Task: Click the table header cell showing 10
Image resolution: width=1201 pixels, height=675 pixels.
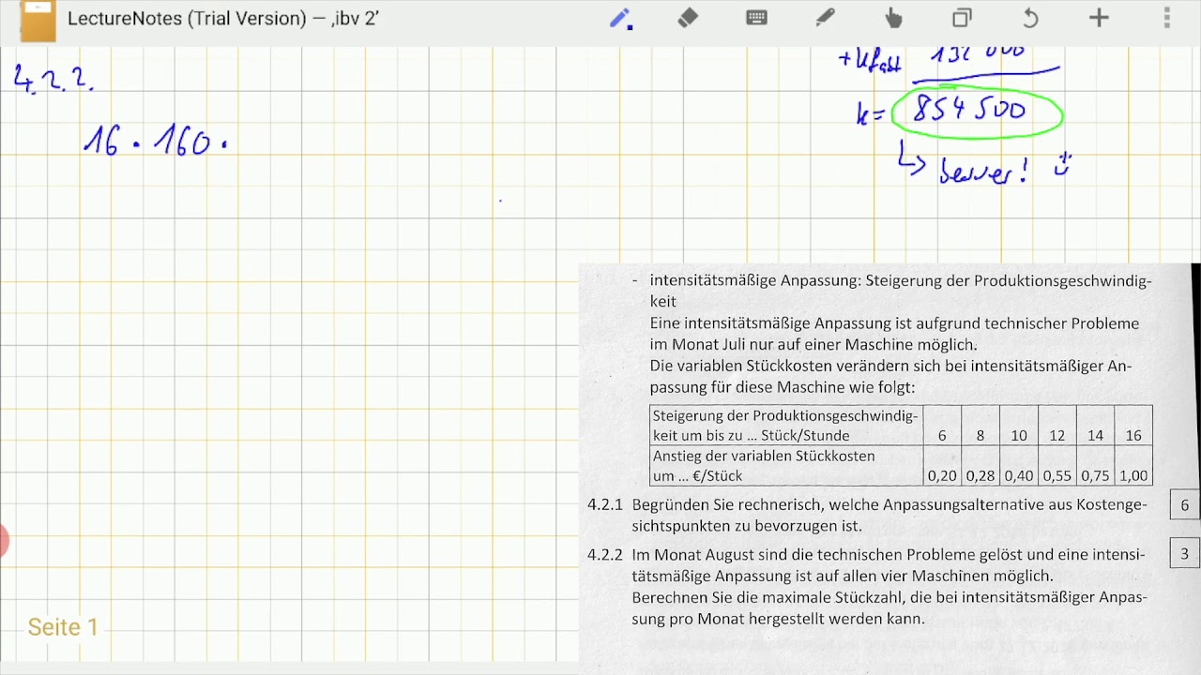Action: coord(1019,435)
